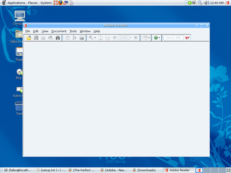Click the lifesaver help launcher in panel
Viewport: 231px width, 173px height.
coord(55,3)
